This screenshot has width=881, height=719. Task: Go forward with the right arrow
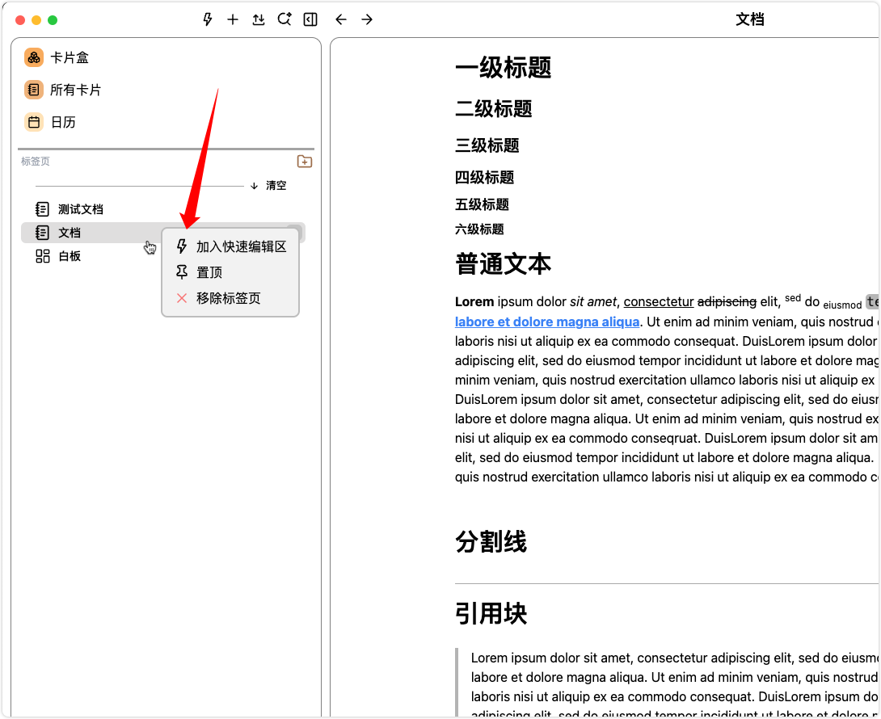[367, 19]
